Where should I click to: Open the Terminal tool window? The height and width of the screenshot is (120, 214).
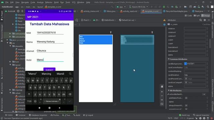click(20, 115)
